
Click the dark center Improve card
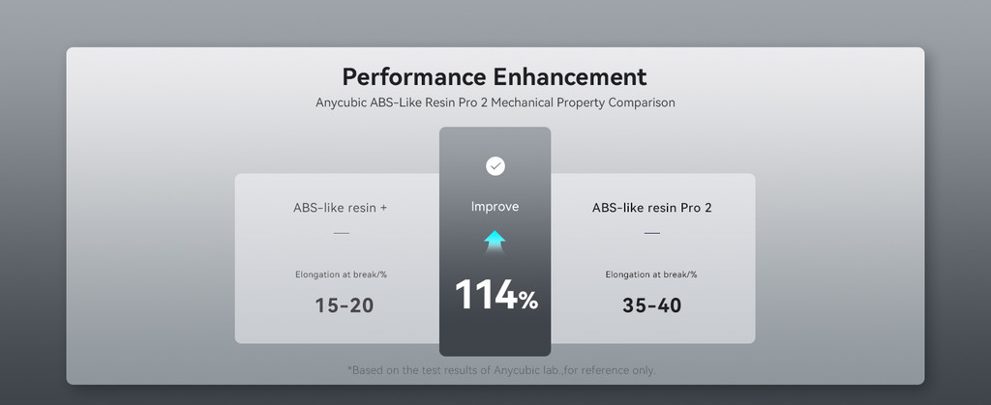[x=495, y=242]
